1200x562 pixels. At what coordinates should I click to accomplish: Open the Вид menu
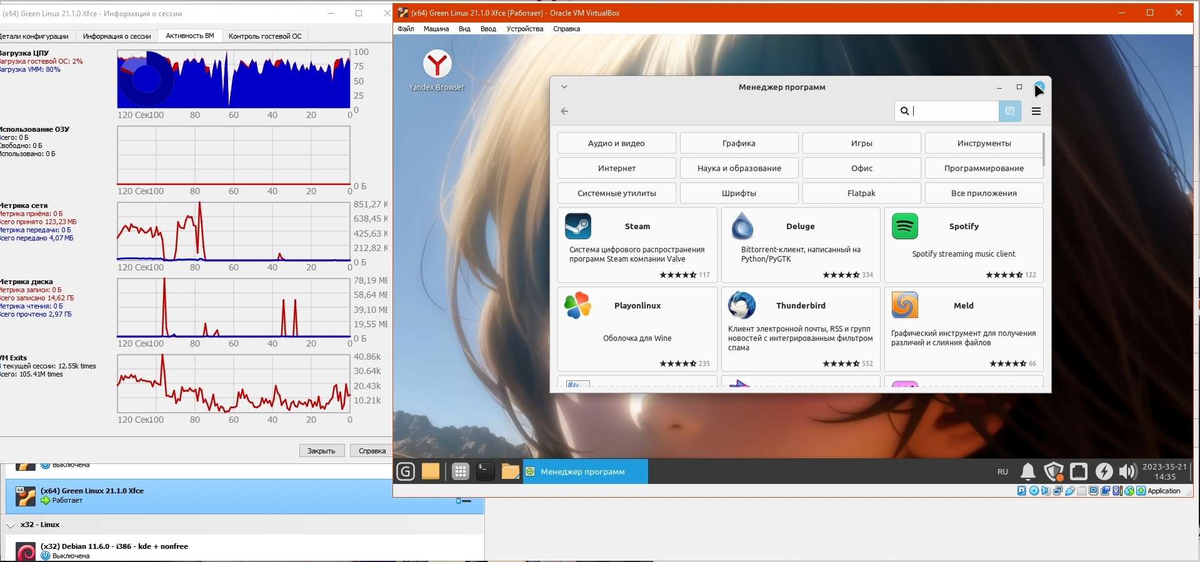(x=464, y=29)
